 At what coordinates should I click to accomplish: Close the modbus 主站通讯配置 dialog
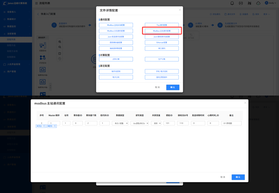(x=245, y=103)
